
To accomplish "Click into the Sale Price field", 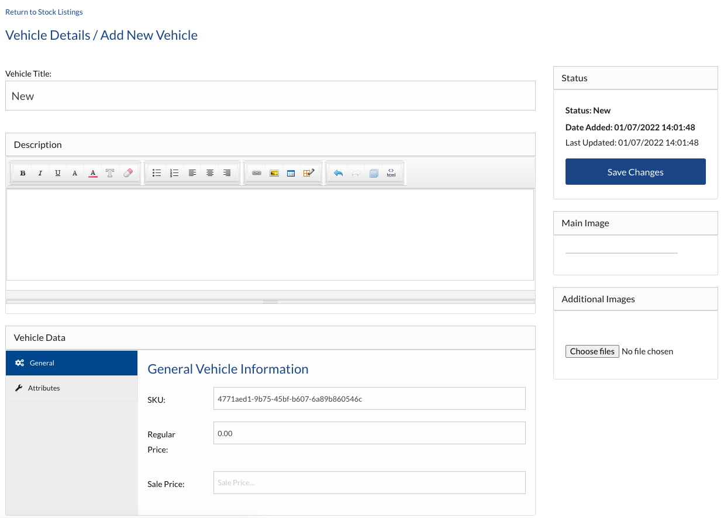I will point(369,483).
